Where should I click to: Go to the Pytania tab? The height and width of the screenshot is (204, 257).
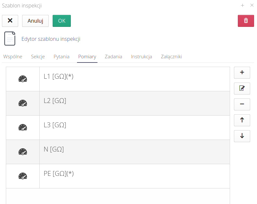pyautogui.click(x=61, y=57)
